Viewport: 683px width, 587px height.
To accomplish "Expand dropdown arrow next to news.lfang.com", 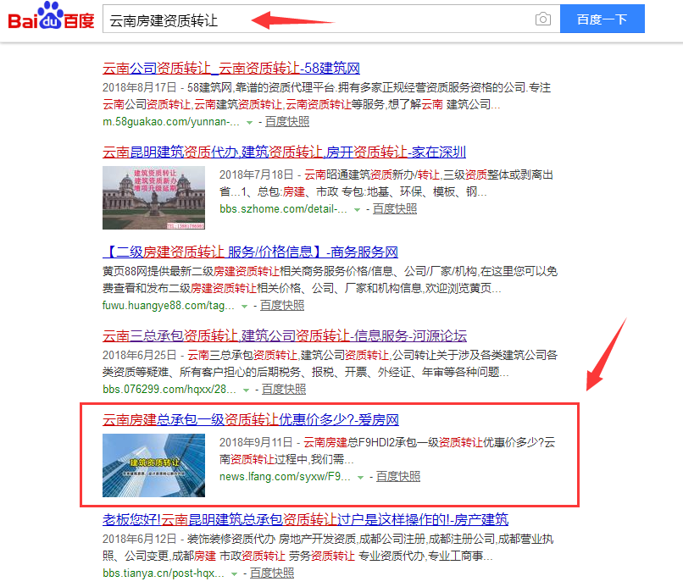I will [360, 478].
